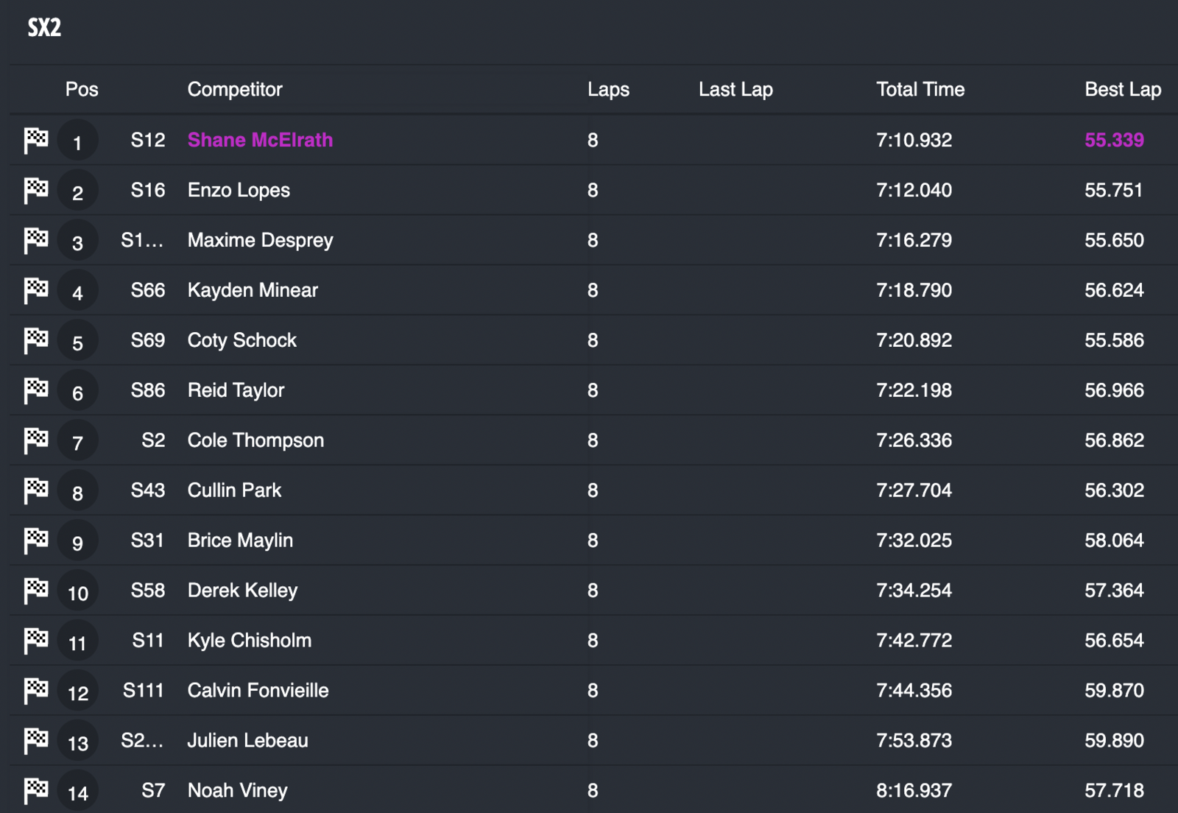Click the finish flag icon for Kyle Chisholm
This screenshot has width=1178, height=813.
pos(35,641)
